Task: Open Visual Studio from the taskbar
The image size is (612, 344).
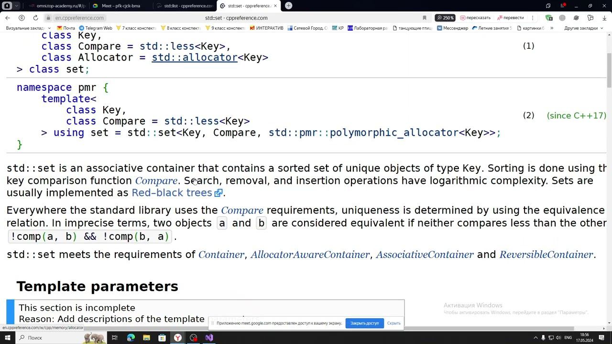Action: 209,338
